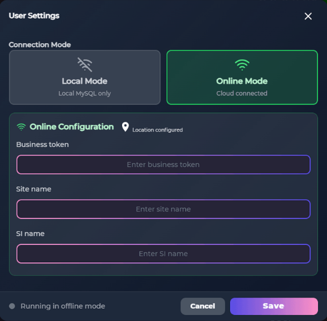
Task: Click the "Running in offline mode" status
Action: tap(62, 306)
